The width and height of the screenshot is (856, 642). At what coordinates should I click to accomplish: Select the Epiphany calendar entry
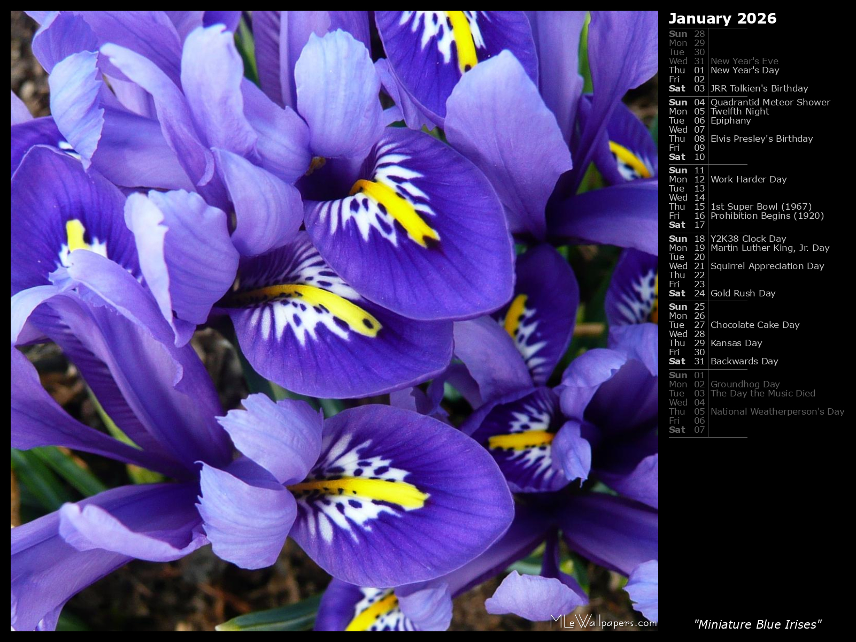point(730,120)
